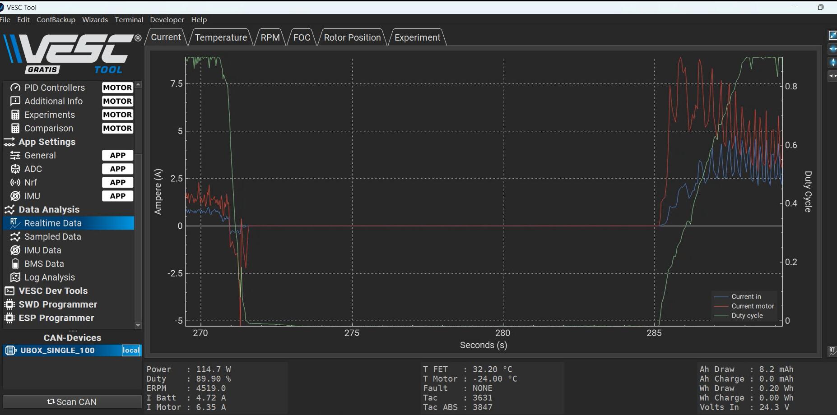Click the CAN-Devices heading
Image resolution: width=837 pixels, height=415 pixels.
click(72, 337)
